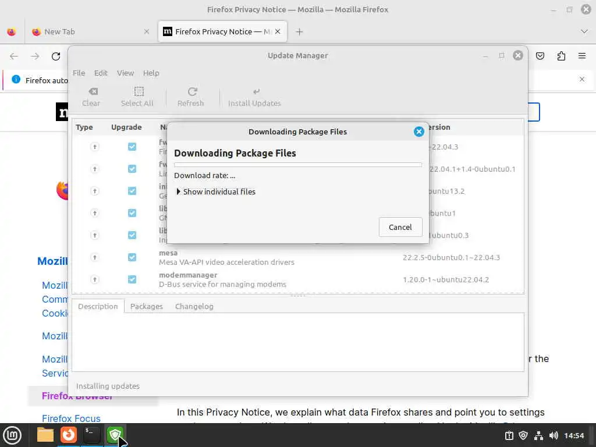This screenshot has height=447, width=596.
Task: Uncheck the upgrade checkbox for modemmanager
Action: [x=132, y=279]
